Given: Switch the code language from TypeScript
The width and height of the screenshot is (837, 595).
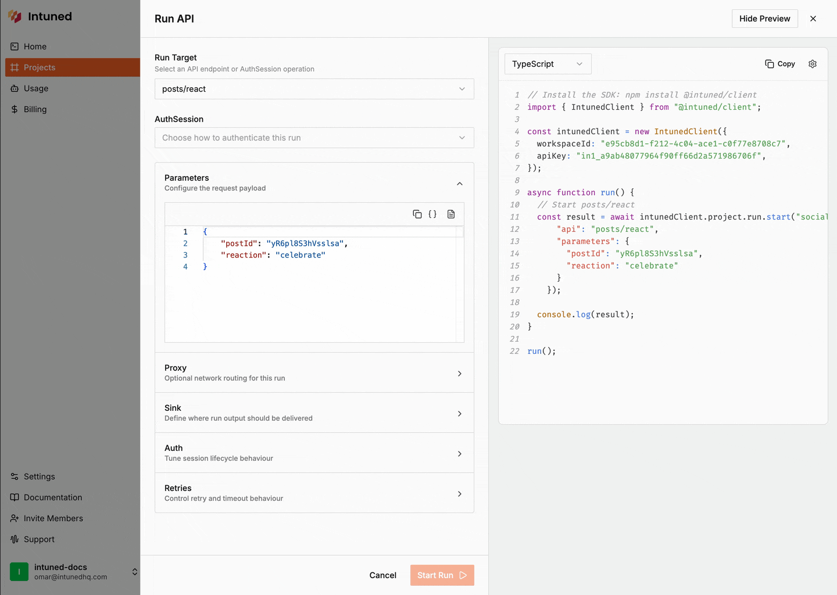Looking at the screenshot, I should tap(547, 64).
